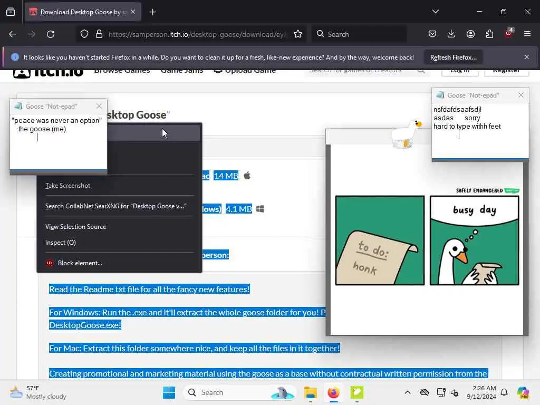Go back to the previous page

(x=13, y=34)
